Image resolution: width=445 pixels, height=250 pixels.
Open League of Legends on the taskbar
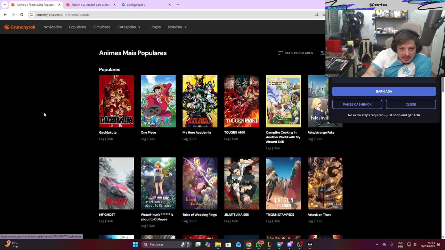click(269, 244)
